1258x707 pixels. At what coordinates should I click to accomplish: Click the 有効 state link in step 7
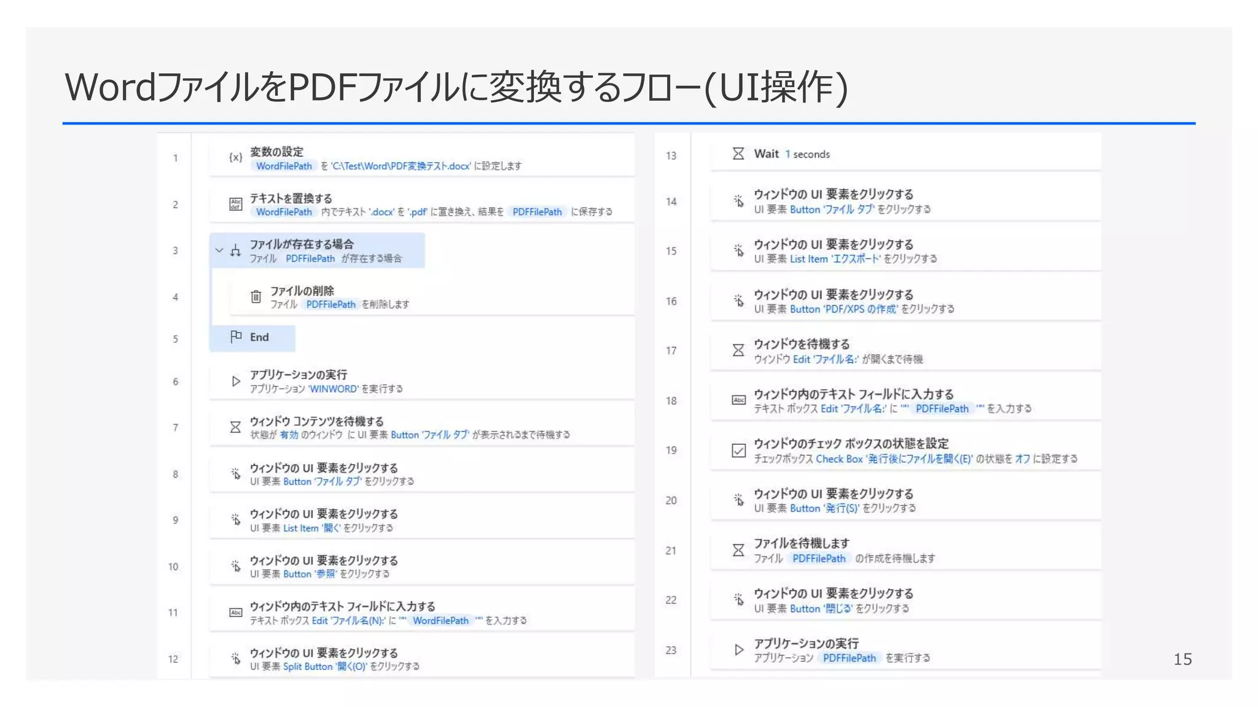click(x=289, y=435)
